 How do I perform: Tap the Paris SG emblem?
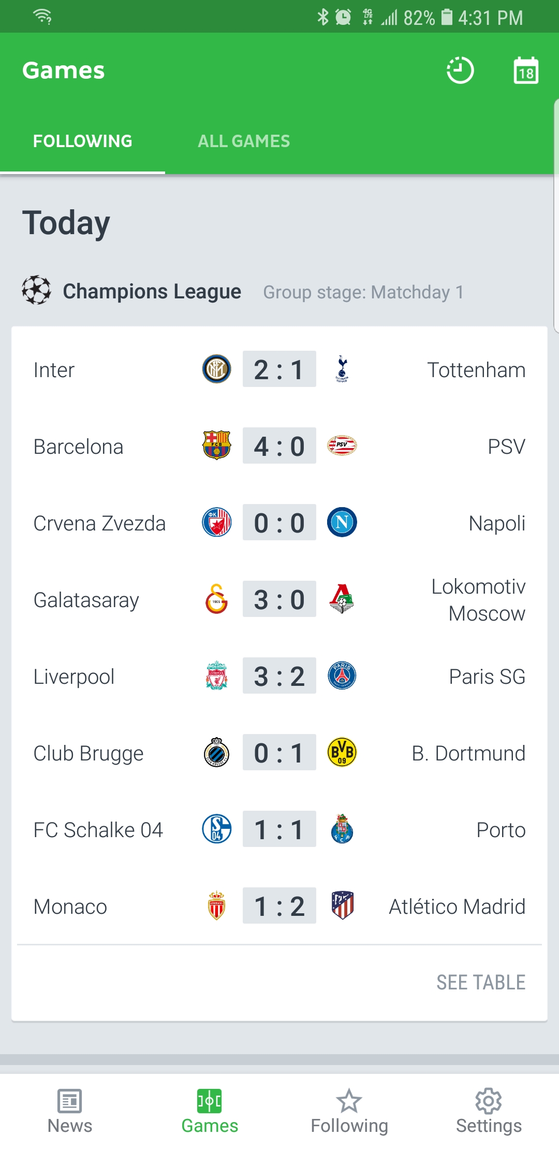[x=342, y=676]
